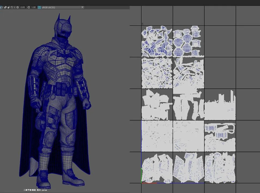Toggle X-Ray active components icon

(x=9, y=7)
